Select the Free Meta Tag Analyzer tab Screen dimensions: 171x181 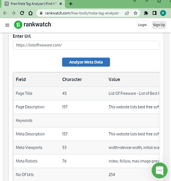coord(33,4)
